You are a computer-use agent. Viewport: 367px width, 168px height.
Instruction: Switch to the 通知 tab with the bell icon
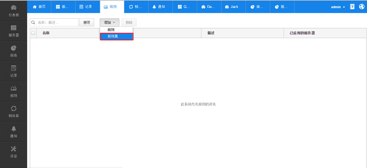161,7
